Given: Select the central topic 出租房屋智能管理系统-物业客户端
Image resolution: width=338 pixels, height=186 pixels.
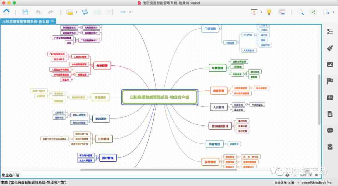Looking at the screenshot, I should 160,97.
